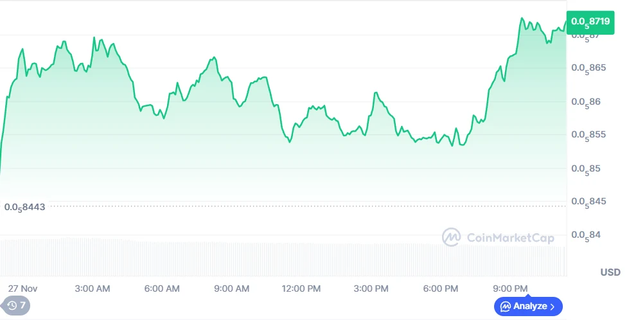Viewport: 629px width, 320px height.
Task: Click the 0.0₅84 price axis label
Action: (586, 235)
